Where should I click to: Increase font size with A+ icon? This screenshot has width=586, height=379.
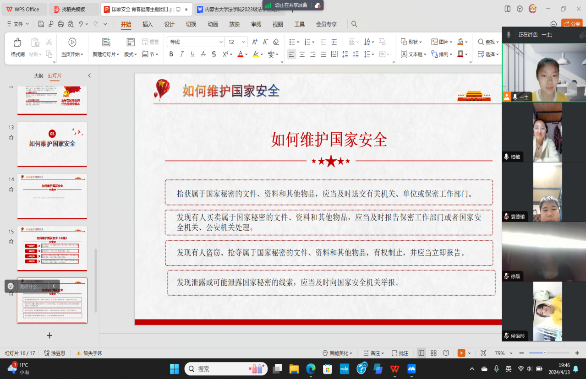255,42
